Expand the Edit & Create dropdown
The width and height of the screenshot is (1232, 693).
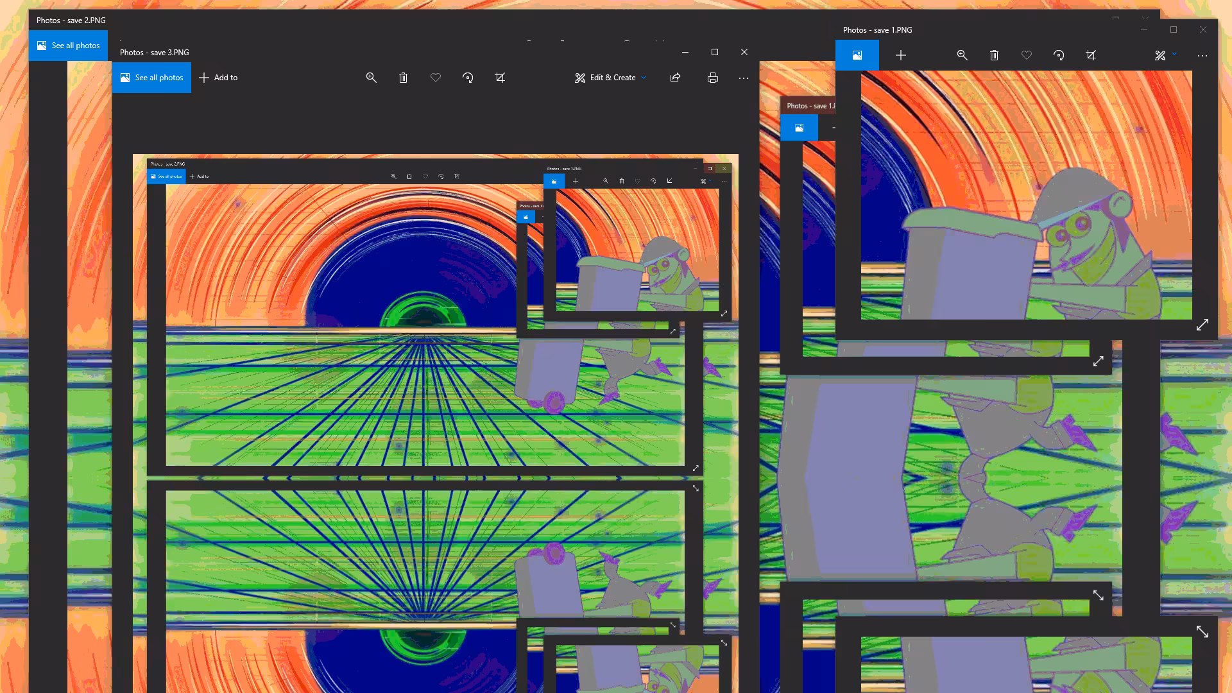[x=611, y=78]
